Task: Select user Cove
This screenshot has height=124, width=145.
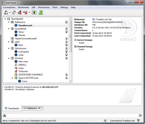Action: (x=25, y=81)
